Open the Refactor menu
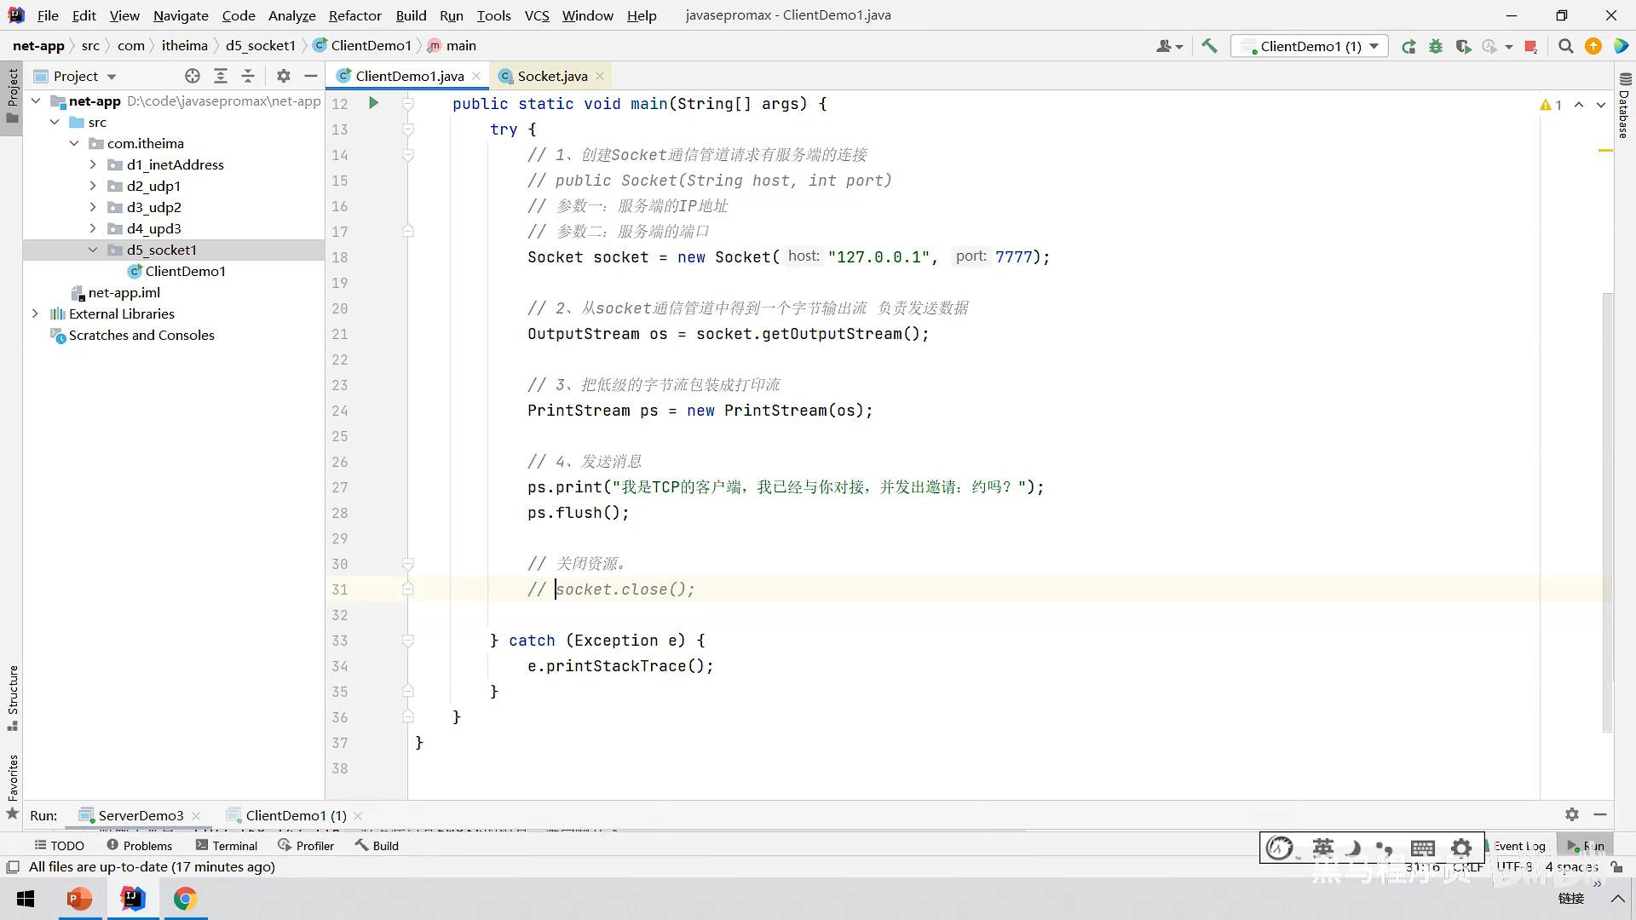Image resolution: width=1636 pixels, height=920 pixels. [x=354, y=15]
